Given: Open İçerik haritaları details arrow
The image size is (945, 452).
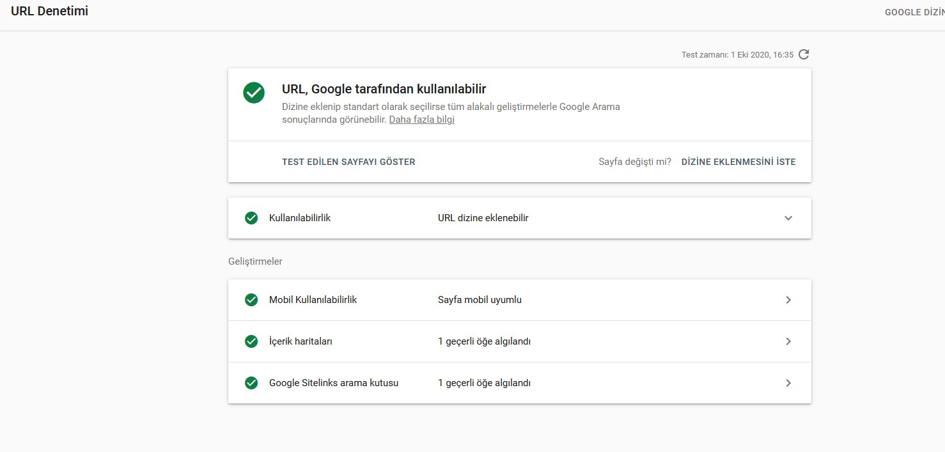Looking at the screenshot, I should pyautogui.click(x=788, y=341).
